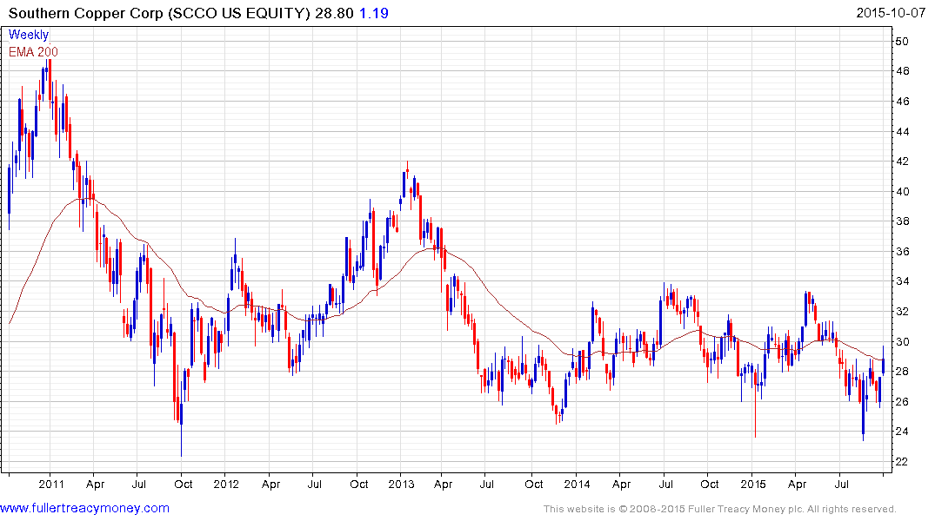Click the 38 price axis label
Viewport: 935px width, 521px height.
(902, 221)
